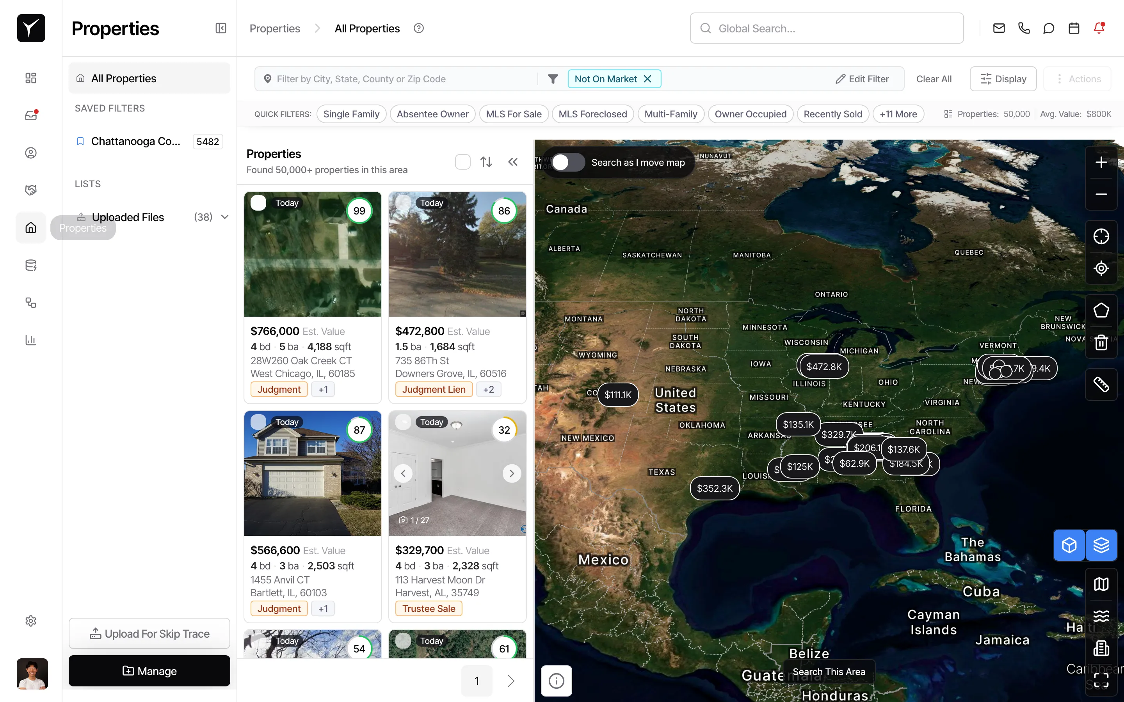Collapse the sidebar panel icon beside Properties

[x=221, y=28]
